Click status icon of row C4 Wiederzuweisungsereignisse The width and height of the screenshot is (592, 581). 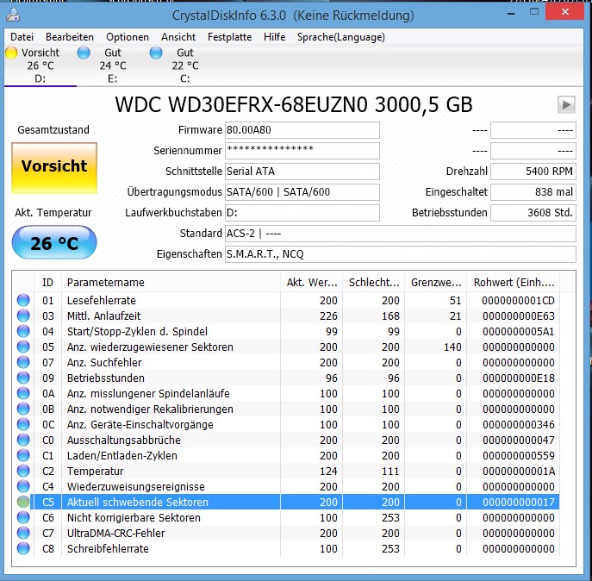click(23, 486)
